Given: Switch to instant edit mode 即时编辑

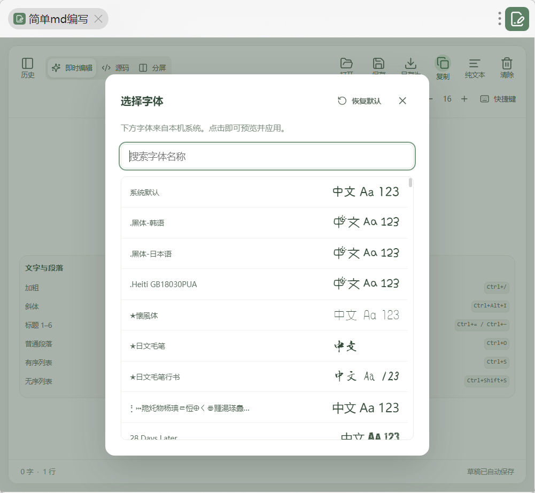Looking at the screenshot, I should coord(72,68).
